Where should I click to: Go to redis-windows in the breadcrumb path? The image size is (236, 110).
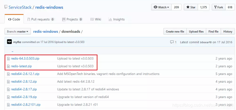click(x=46, y=31)
